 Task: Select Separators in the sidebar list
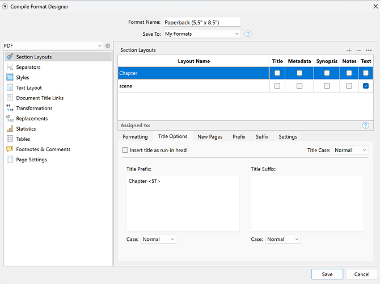[58, 67]
